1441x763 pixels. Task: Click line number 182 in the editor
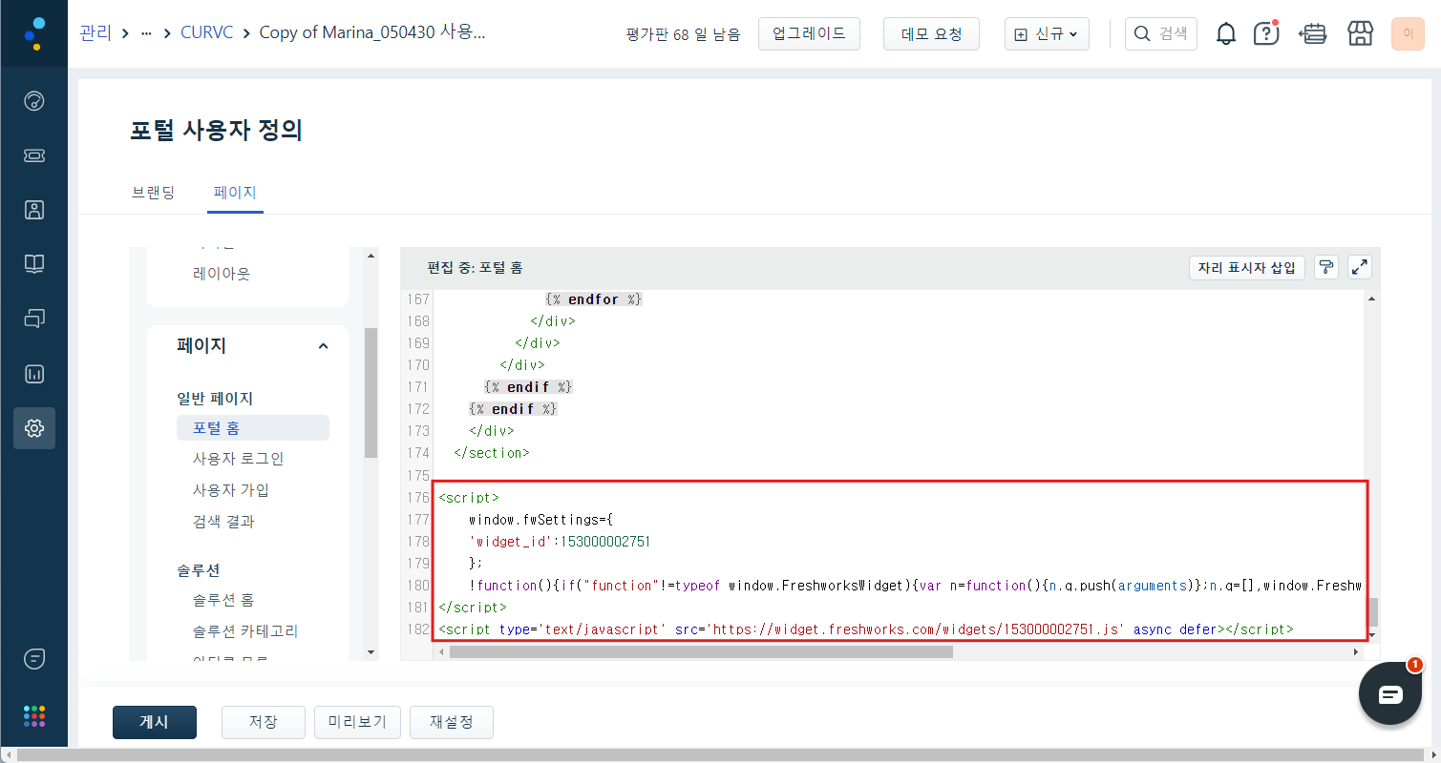pyautogui.click(x=417, y=629)
